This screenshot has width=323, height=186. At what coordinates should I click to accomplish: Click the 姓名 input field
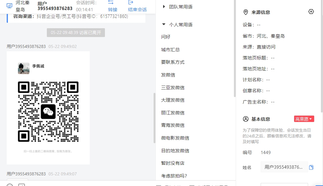[284, 167]
